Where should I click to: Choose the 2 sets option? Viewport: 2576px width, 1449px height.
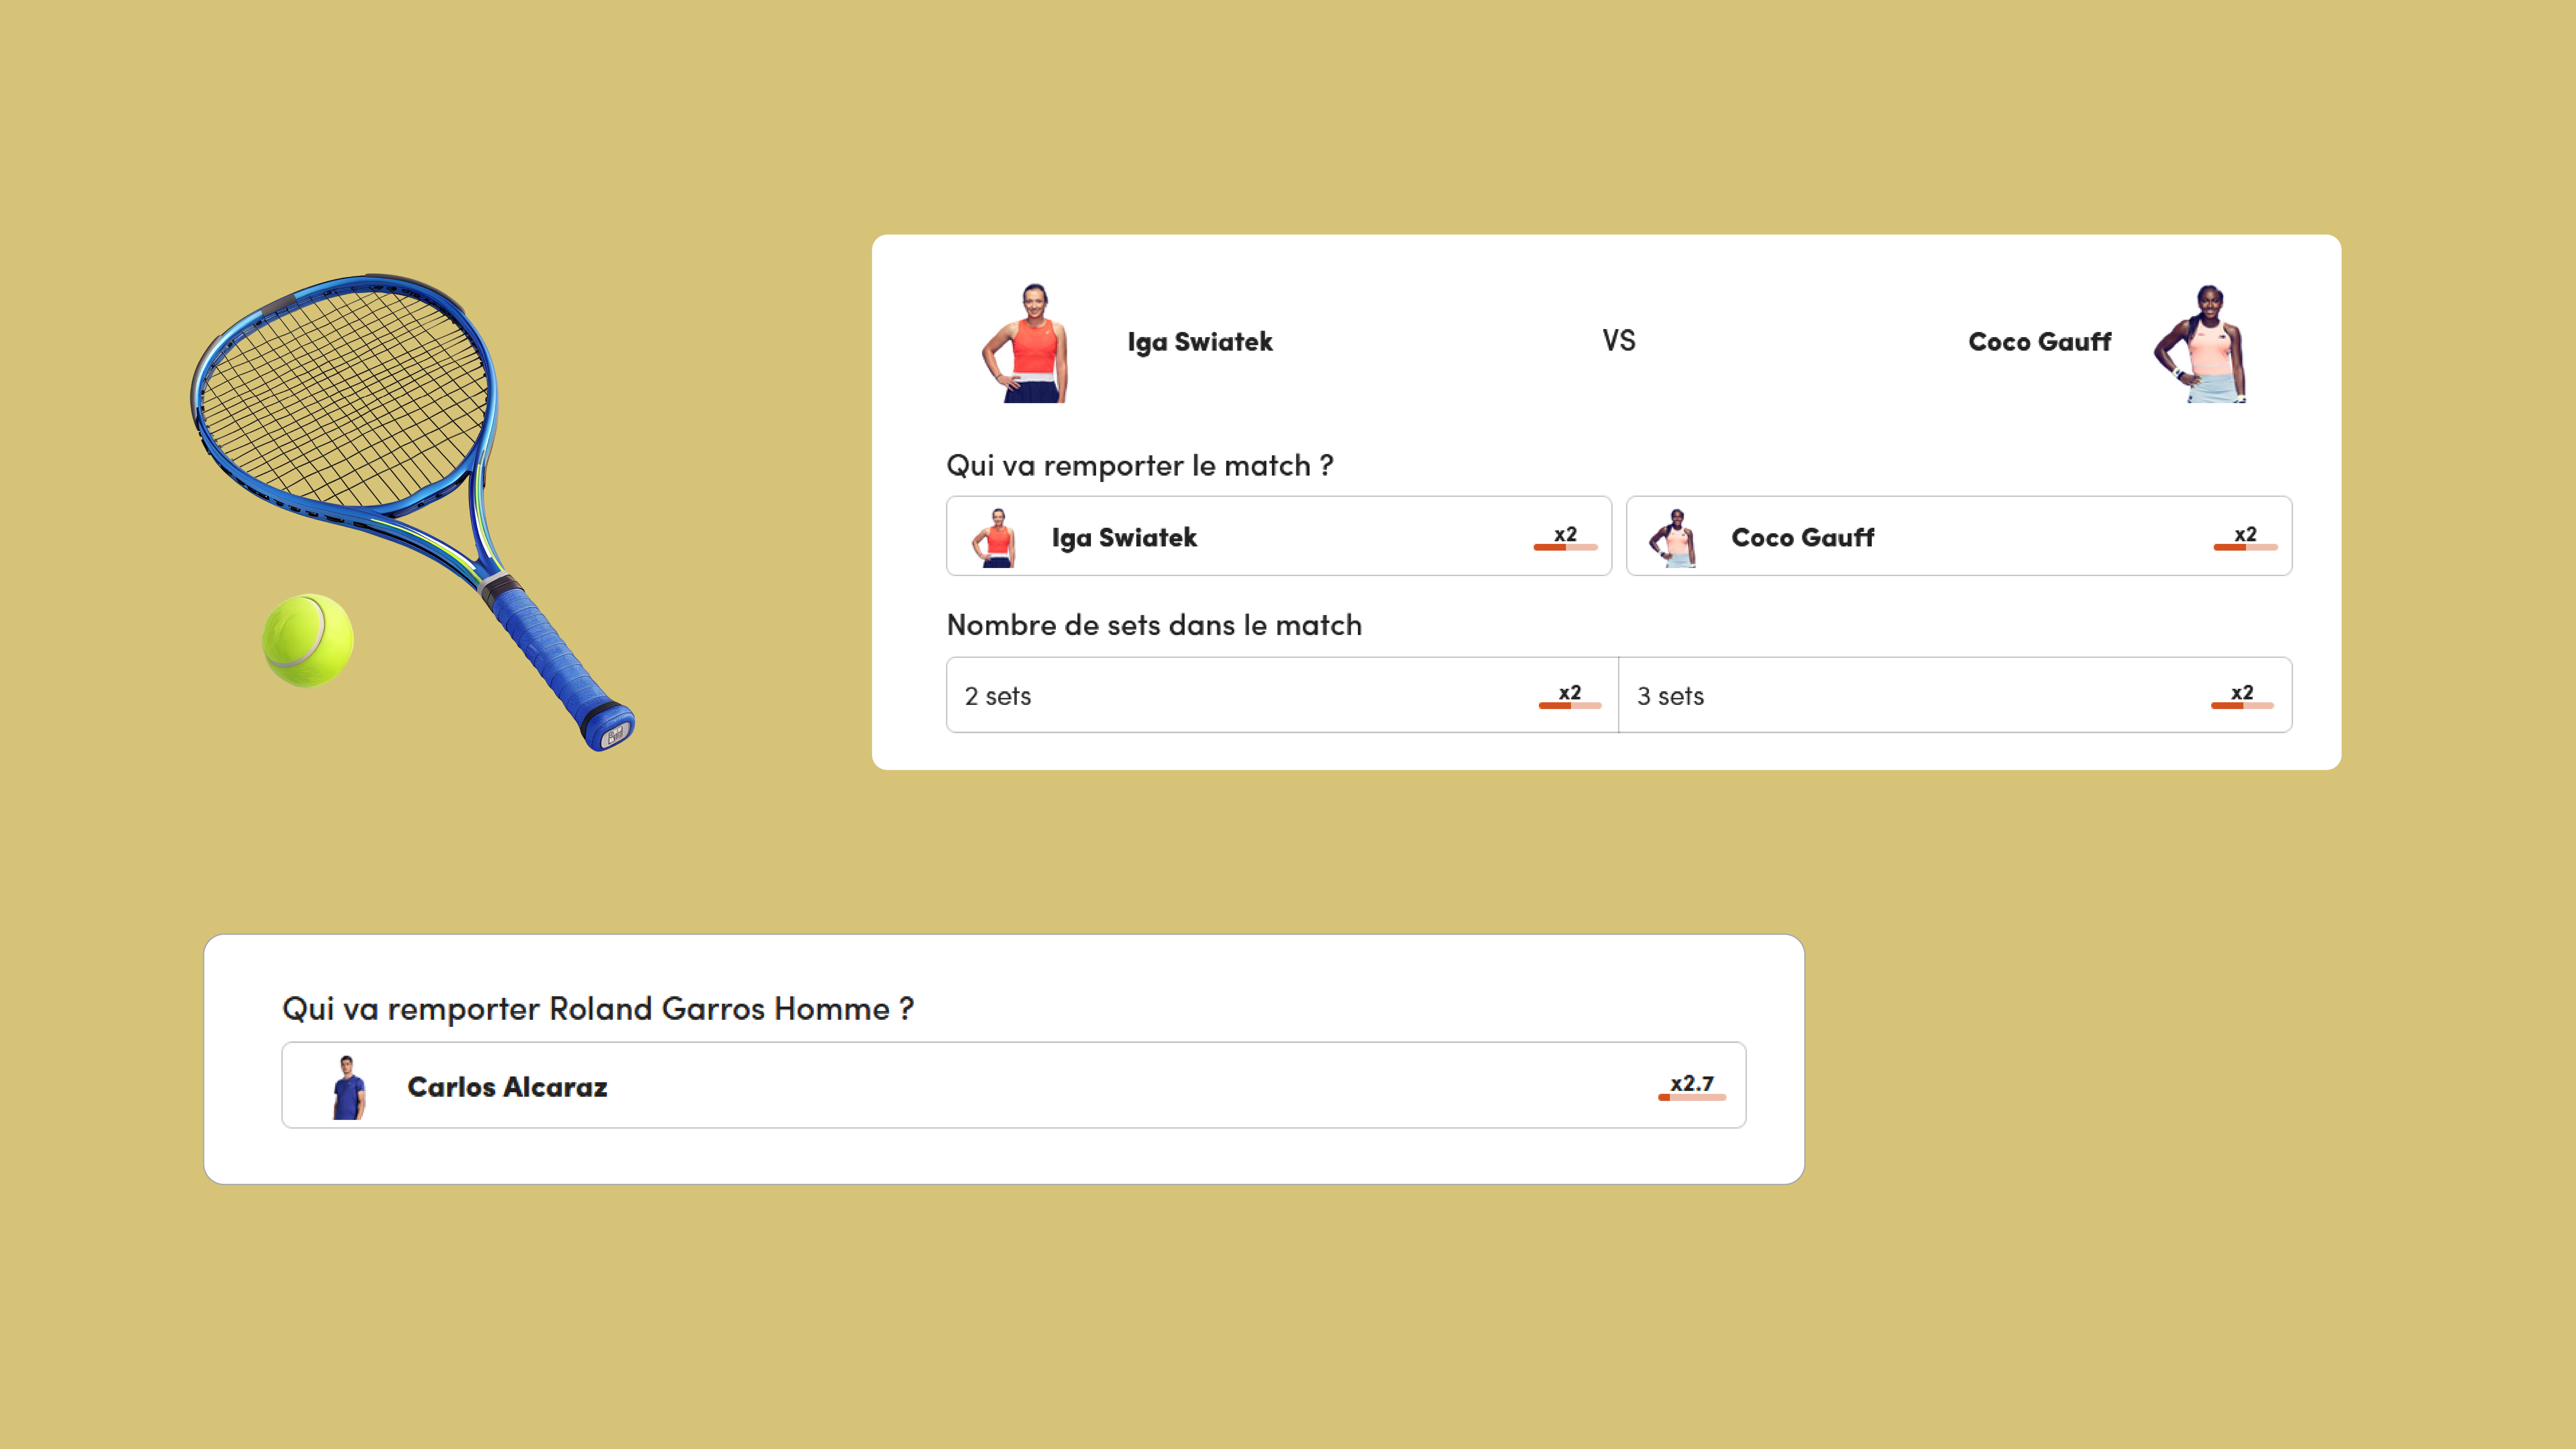(x=1282, y=695)
